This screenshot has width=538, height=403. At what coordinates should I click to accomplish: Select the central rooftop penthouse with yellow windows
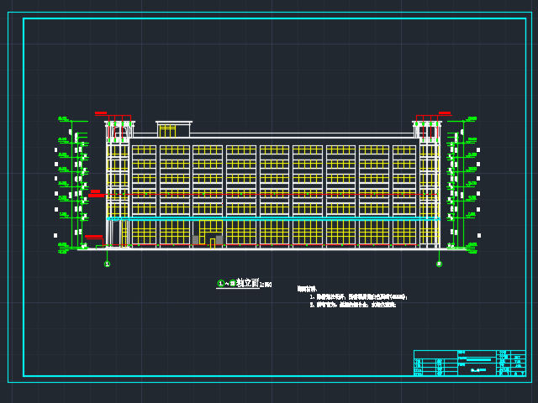click(x=173, y=129)
